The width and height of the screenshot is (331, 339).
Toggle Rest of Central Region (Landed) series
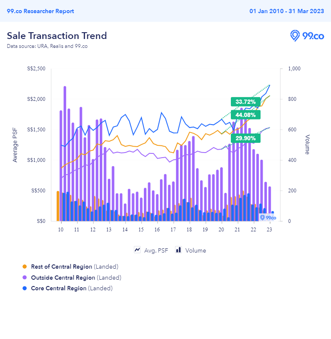click(x=75, y=267)
